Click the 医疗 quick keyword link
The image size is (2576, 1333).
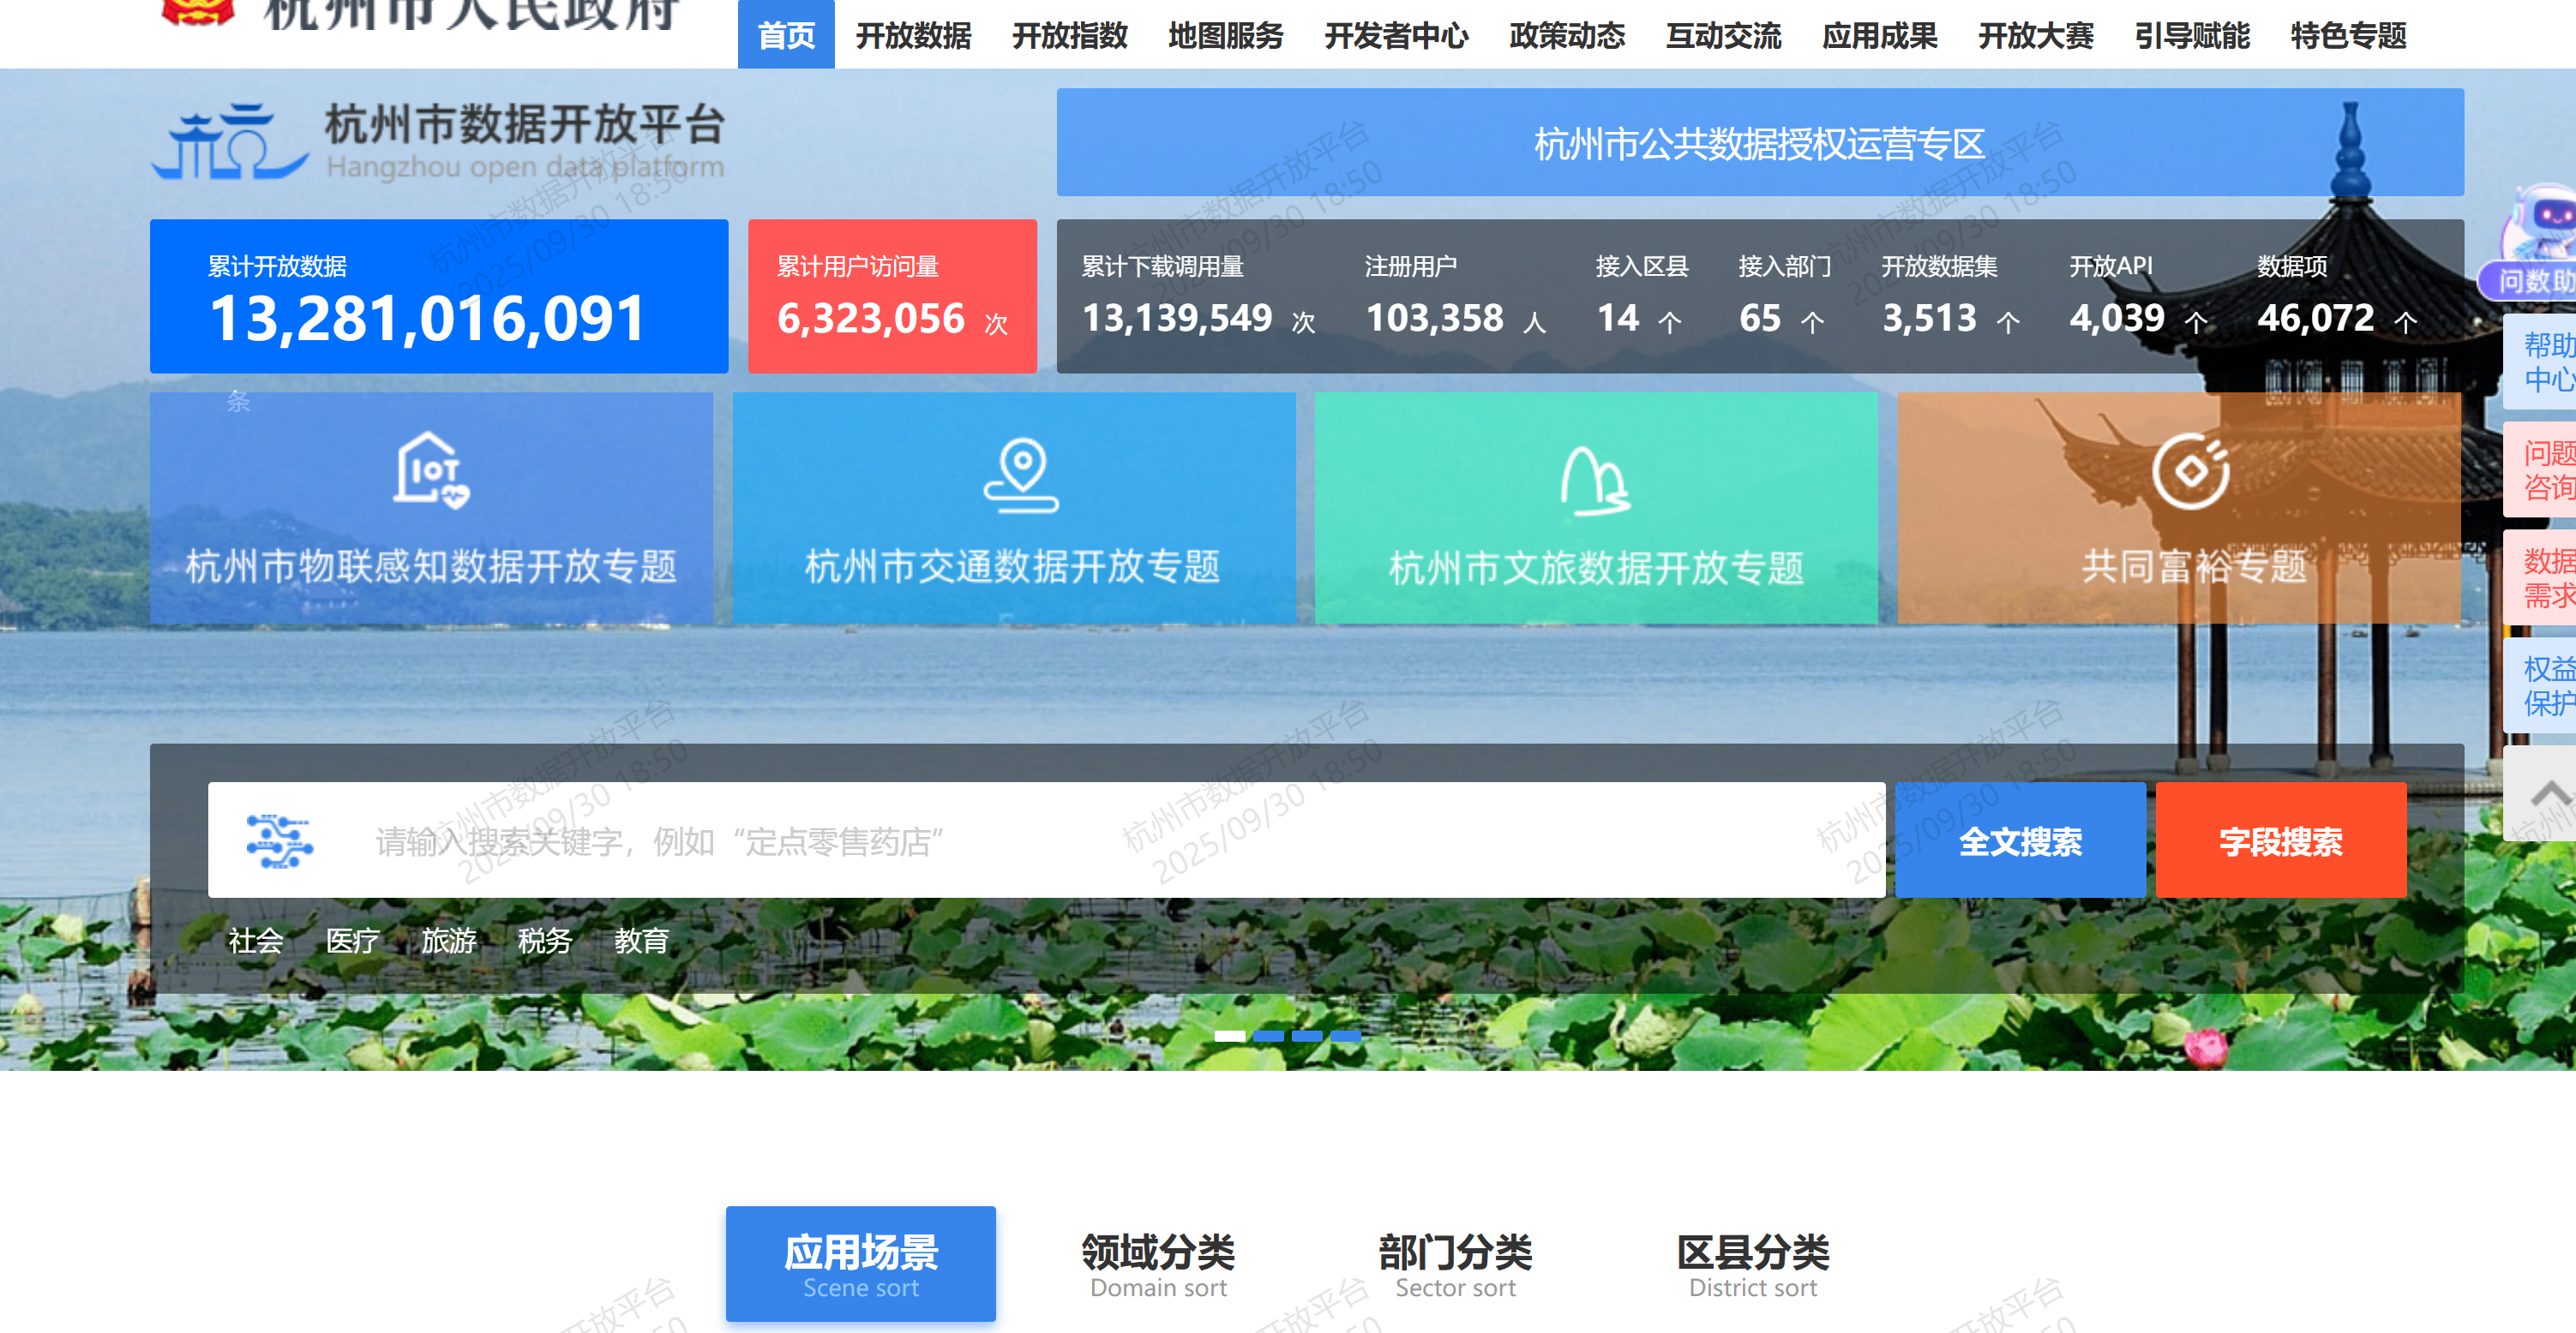352,941
